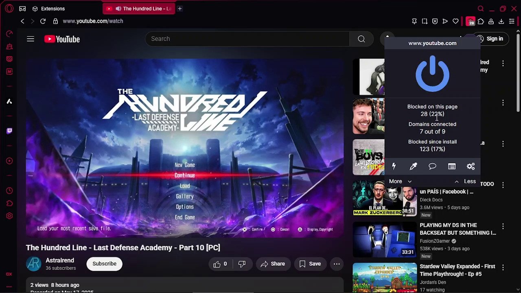Open sidebar settings gear icon
521x293 pixels.
(9, 216)
